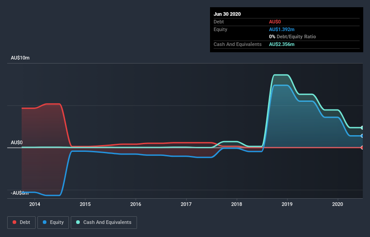Click the 2016 x-axis label
Viewport: 370px width, 237px height.
pyautogui.click(x=136, y=204)
